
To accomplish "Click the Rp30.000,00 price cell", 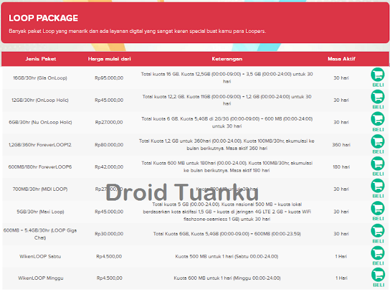I will [x=109, y=234].
